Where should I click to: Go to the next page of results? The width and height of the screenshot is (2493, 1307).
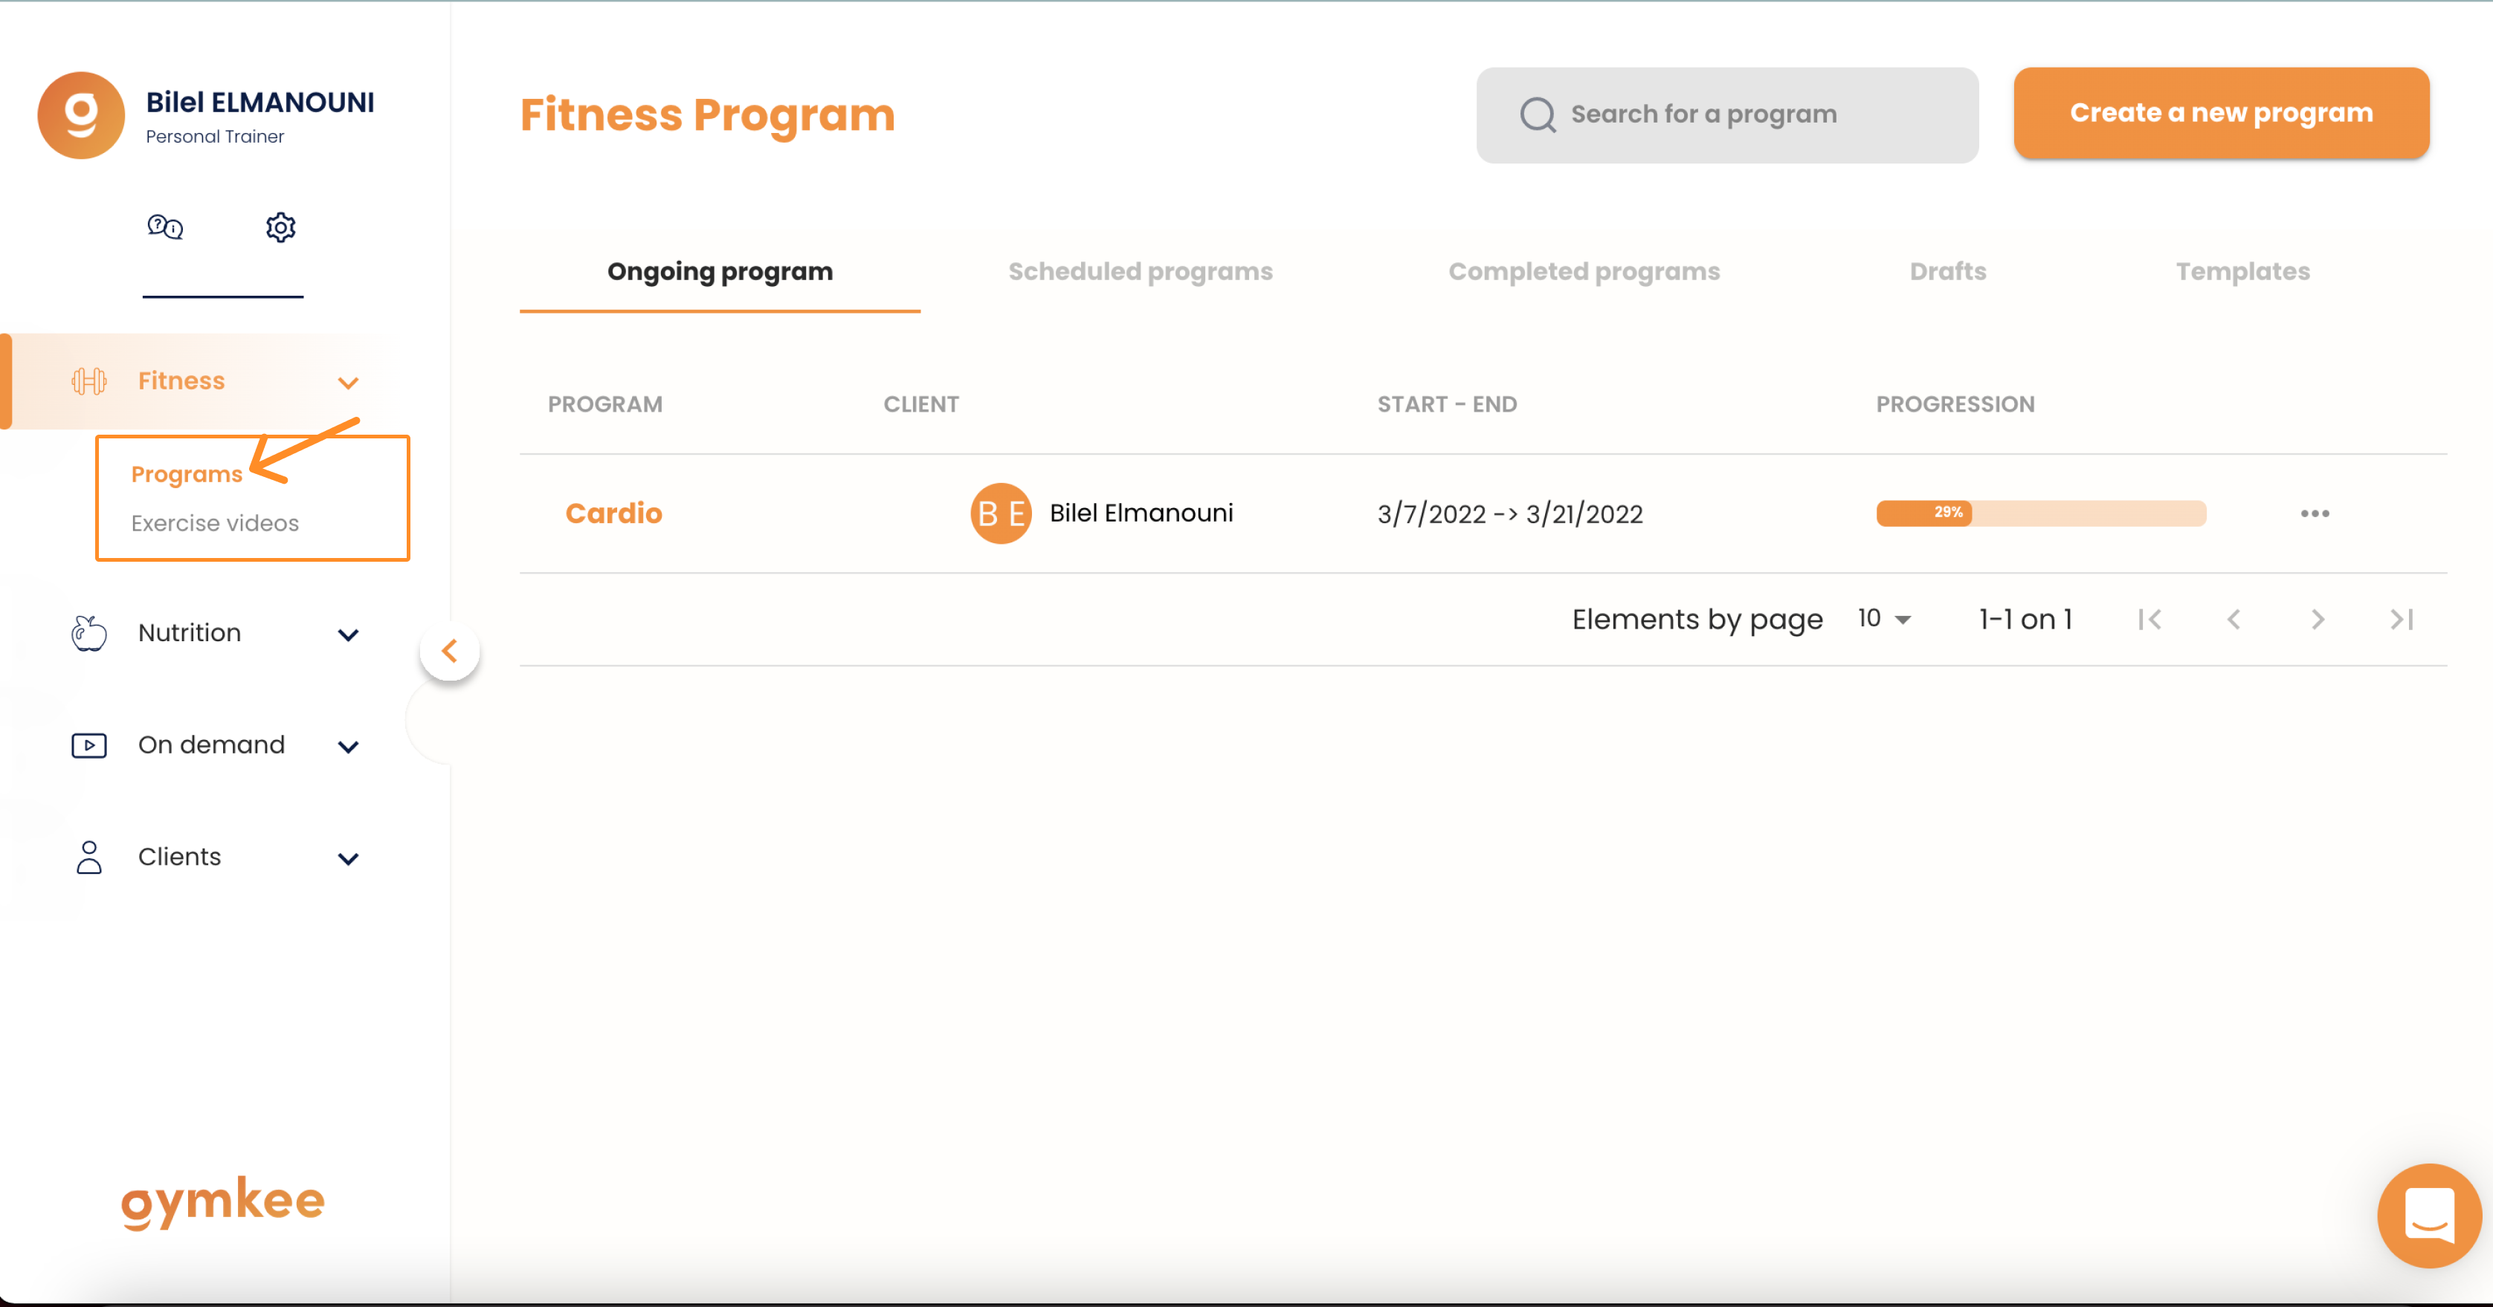click(2318, 619)
